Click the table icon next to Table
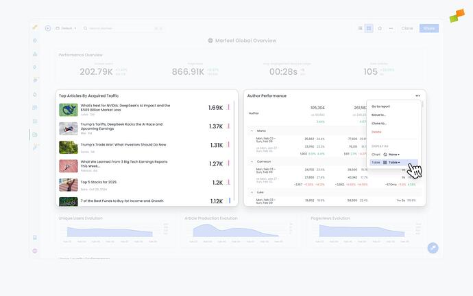Screen dimensions: 473x296 pos(385,162)
